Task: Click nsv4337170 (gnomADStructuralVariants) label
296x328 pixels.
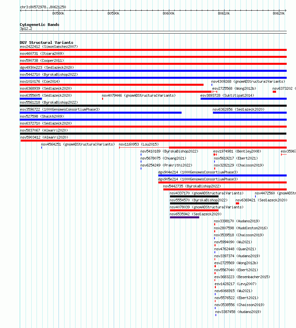Action: 207,193
